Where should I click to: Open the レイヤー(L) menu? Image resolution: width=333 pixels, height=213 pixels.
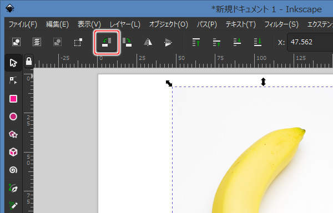pos(125,24)
